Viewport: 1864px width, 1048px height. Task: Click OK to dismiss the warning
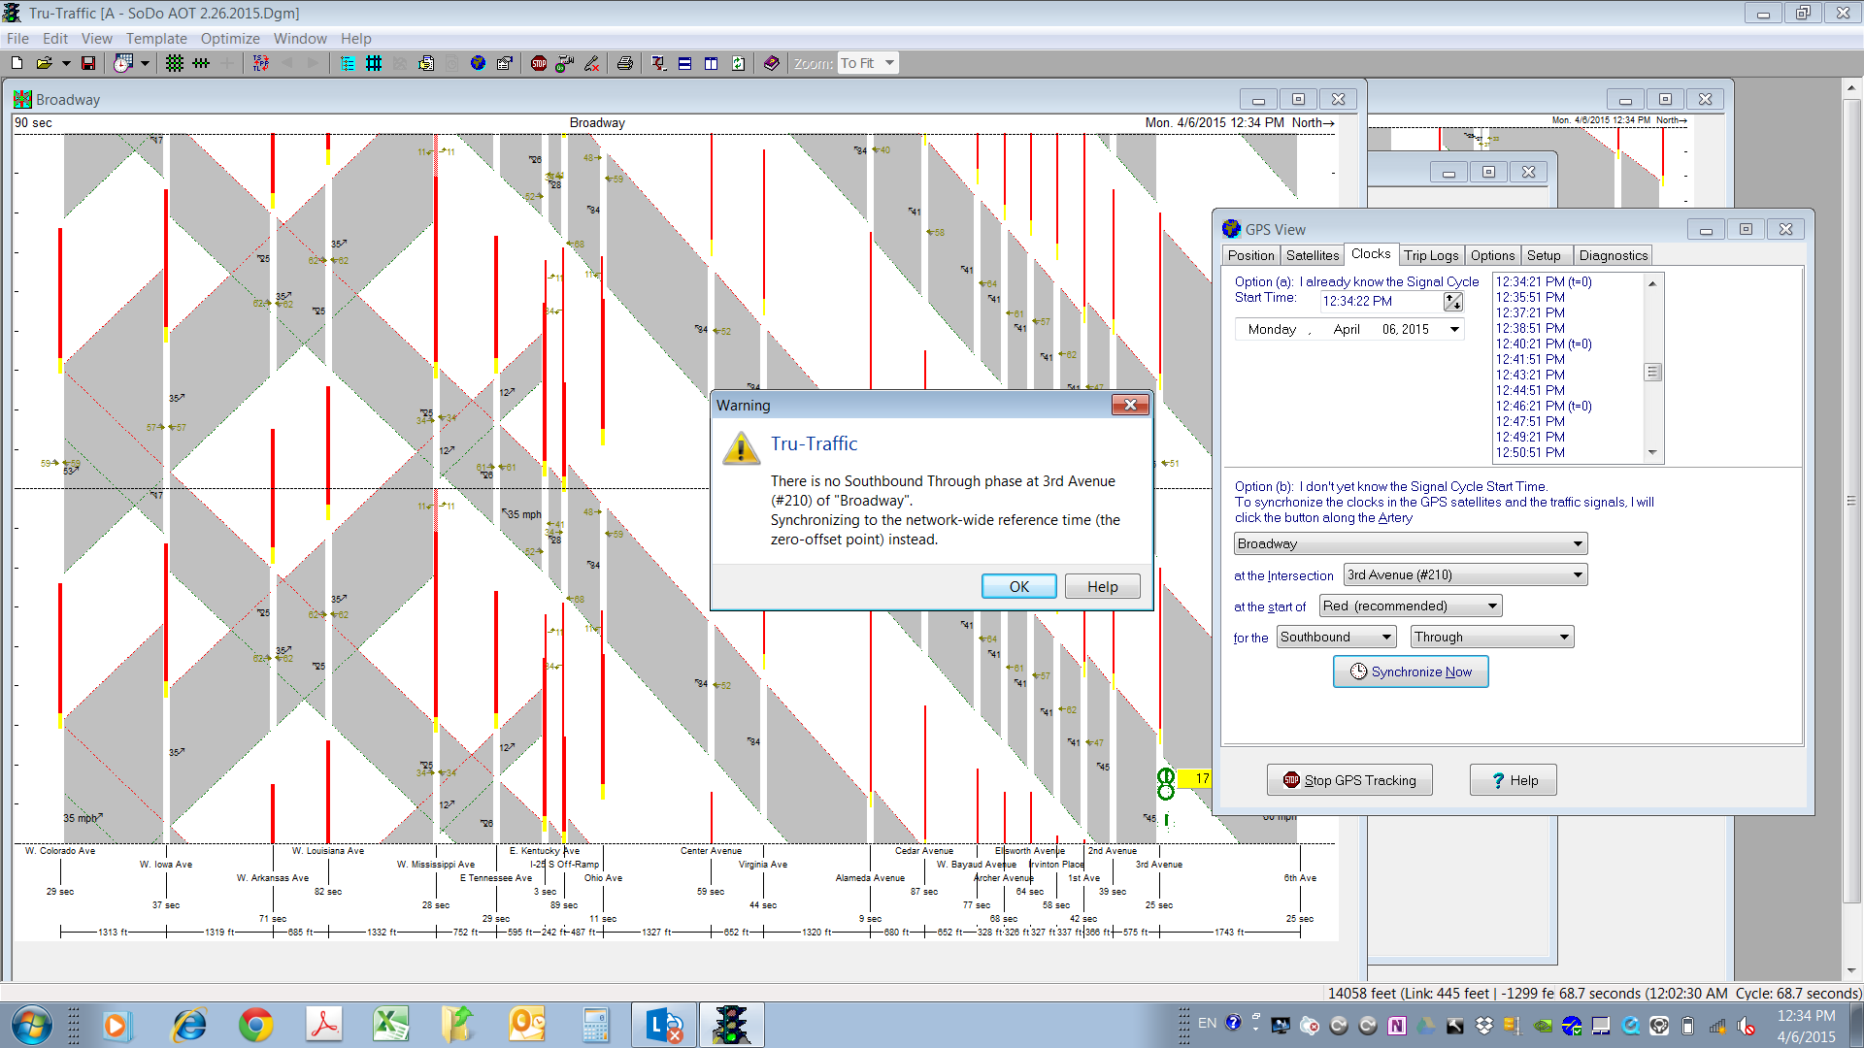point(1017,586)
